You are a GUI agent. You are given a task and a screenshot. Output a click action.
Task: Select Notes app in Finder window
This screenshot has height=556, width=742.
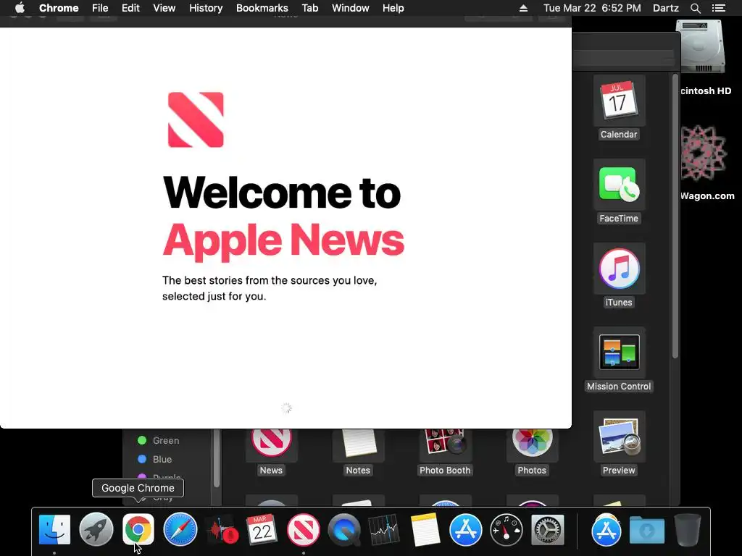[358, 452]
